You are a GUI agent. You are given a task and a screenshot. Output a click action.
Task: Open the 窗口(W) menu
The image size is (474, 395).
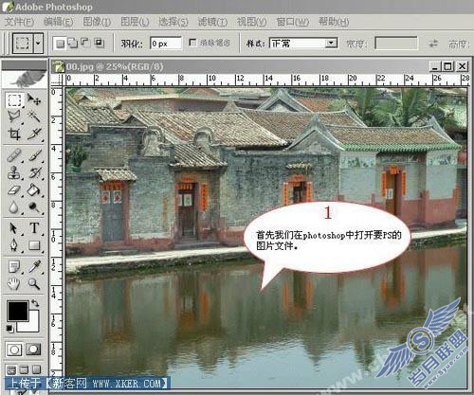[x=293, y=22]
